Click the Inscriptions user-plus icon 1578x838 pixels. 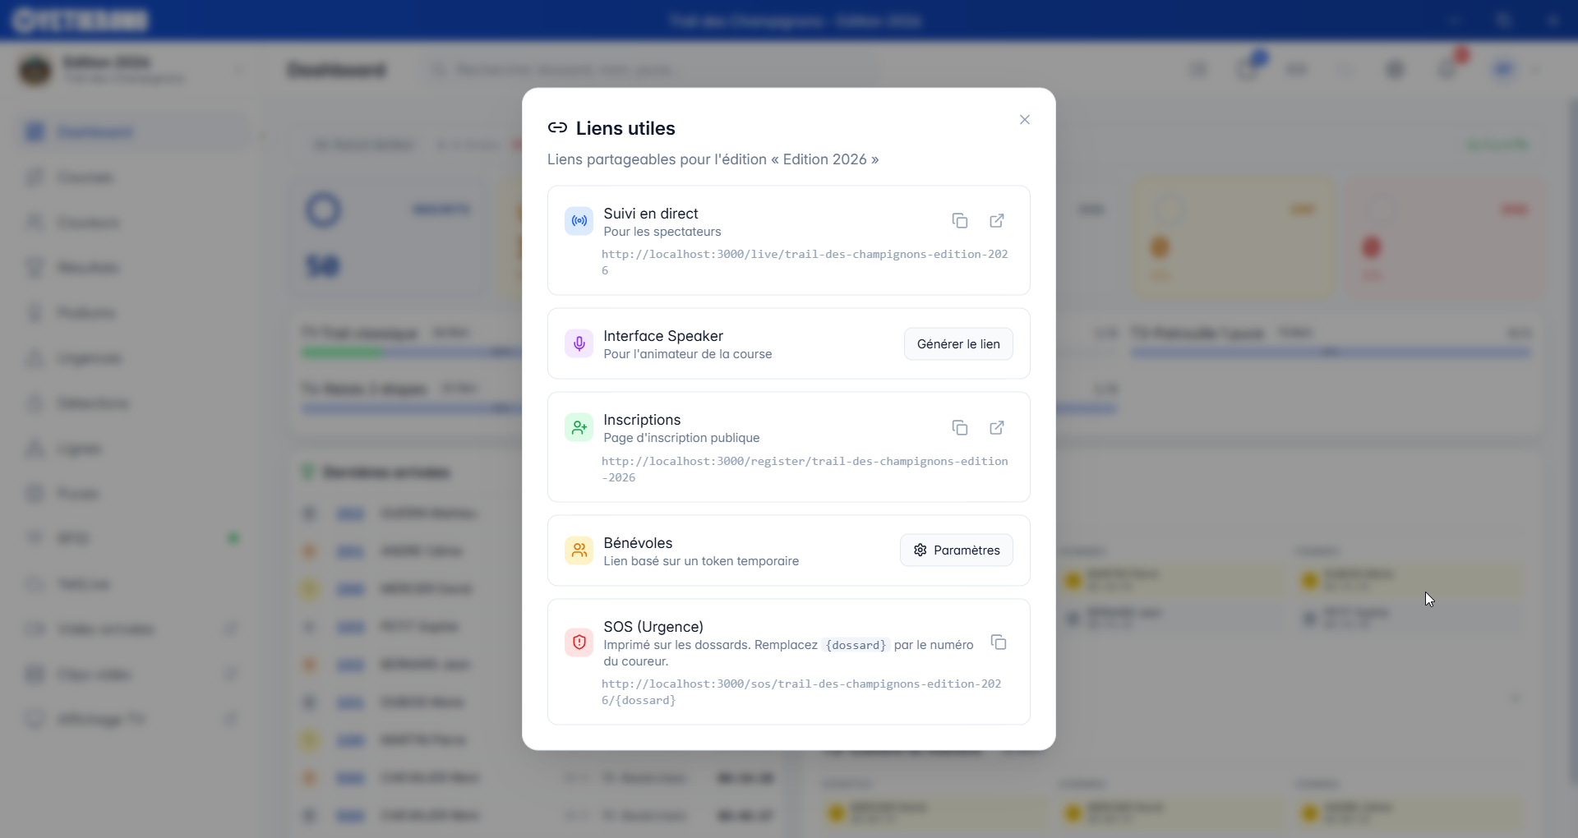point(579,427)
